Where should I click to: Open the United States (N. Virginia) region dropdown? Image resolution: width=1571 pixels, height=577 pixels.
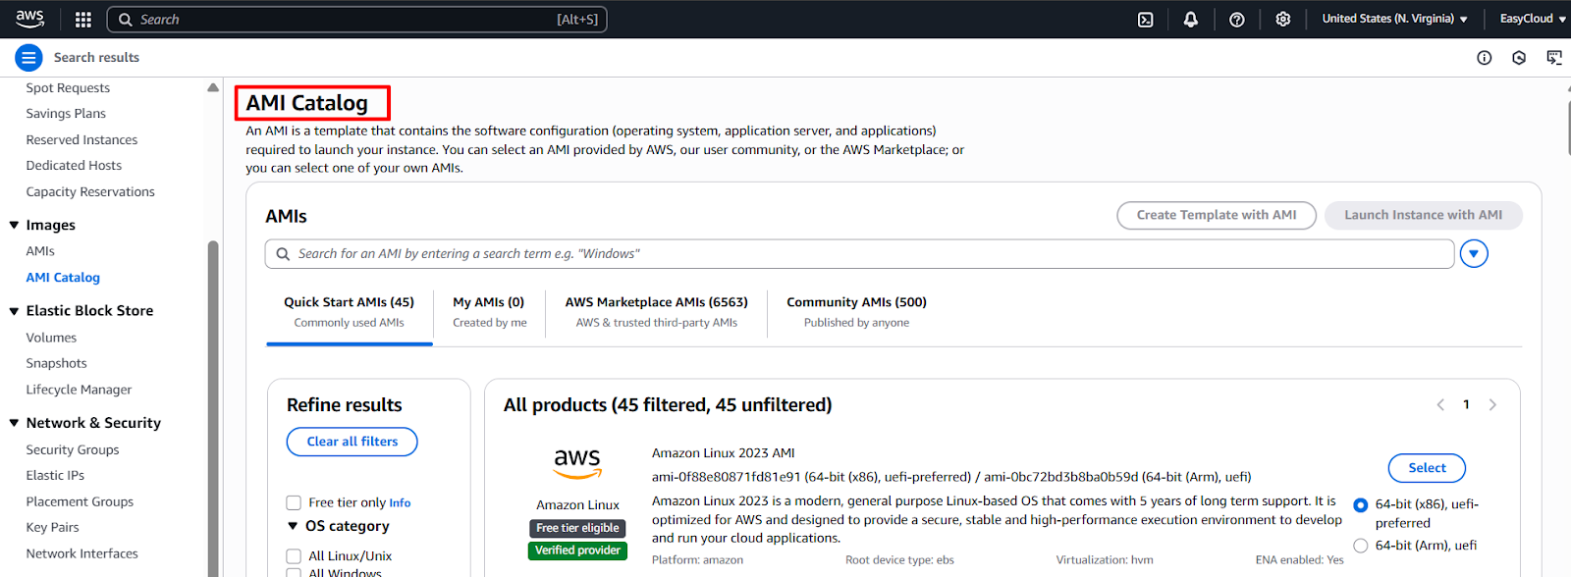[1394, 19]
